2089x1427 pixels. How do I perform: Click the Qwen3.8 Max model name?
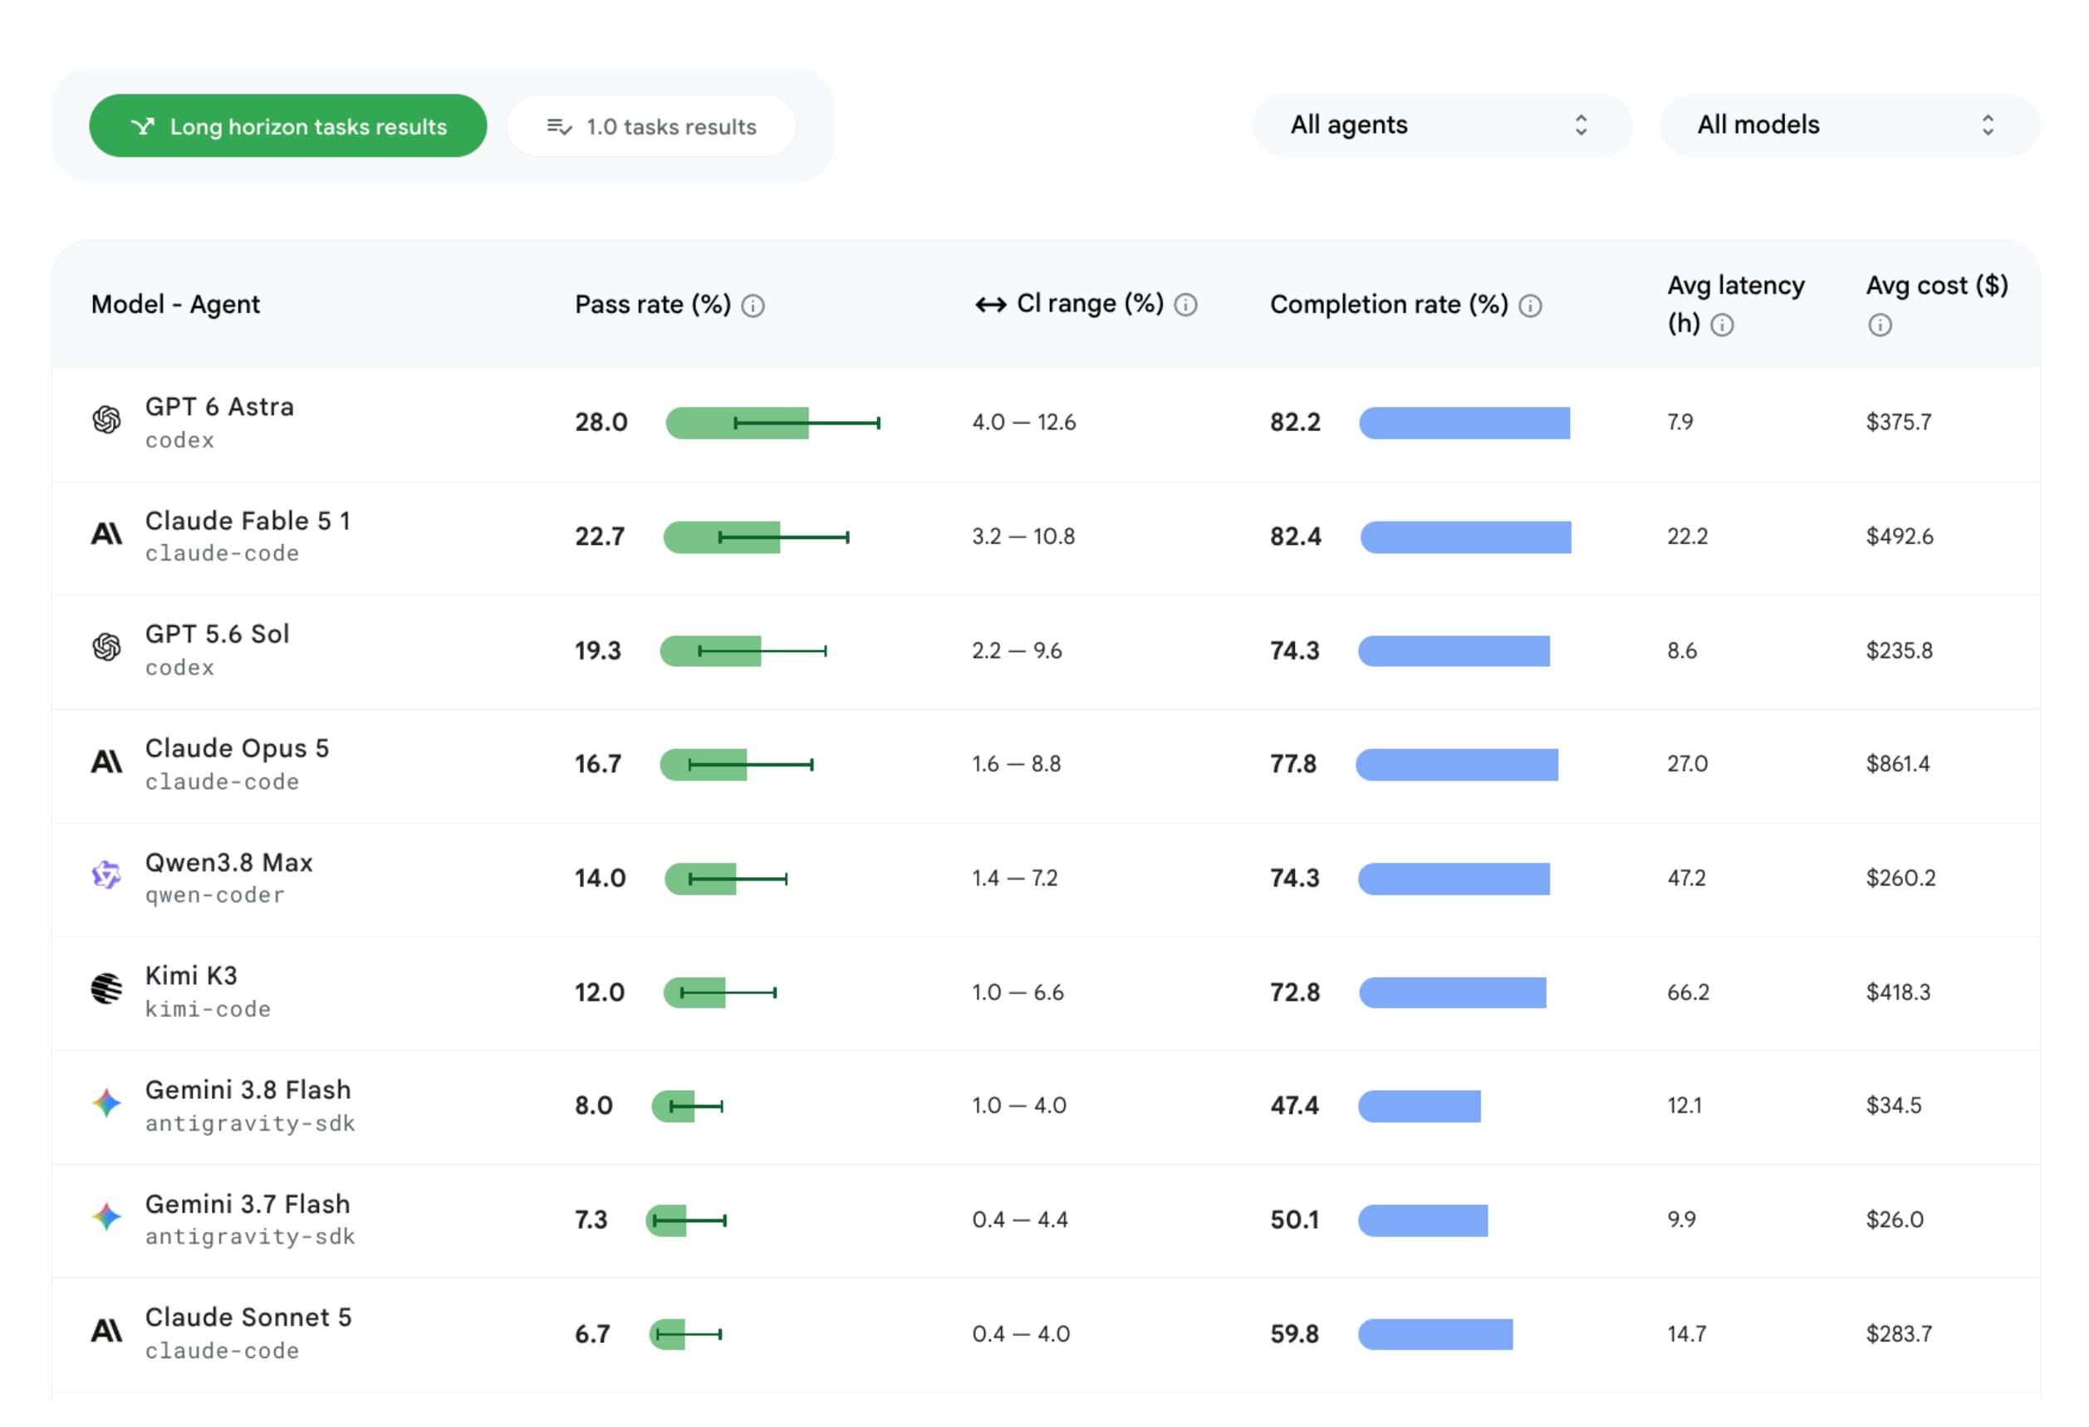pyautogui.click(x=229, y=863)
